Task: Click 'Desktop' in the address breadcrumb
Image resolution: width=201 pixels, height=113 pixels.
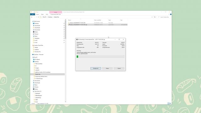Action: tap(50, 17)
